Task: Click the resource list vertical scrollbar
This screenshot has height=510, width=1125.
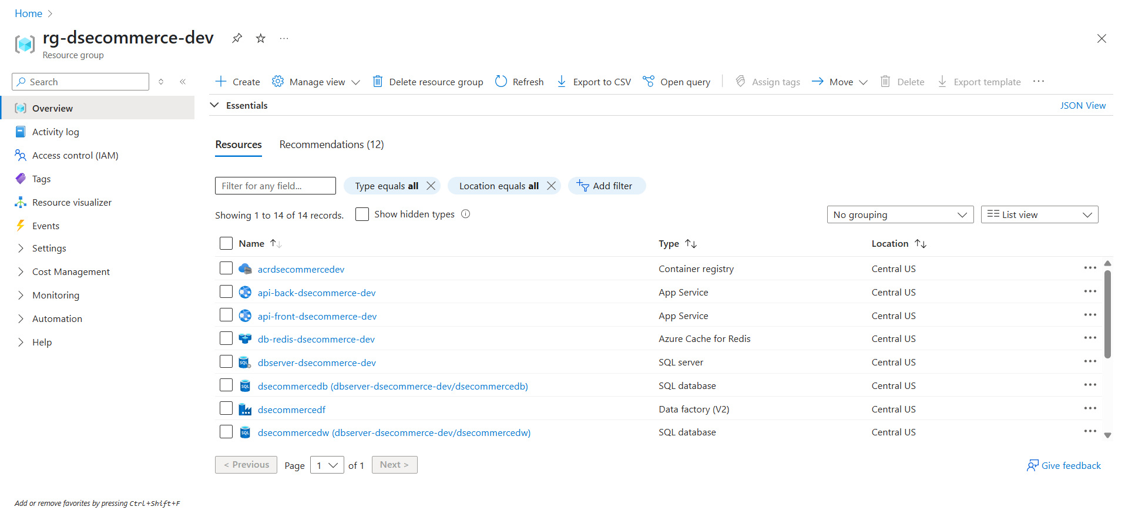Action: pos(1107,314)
